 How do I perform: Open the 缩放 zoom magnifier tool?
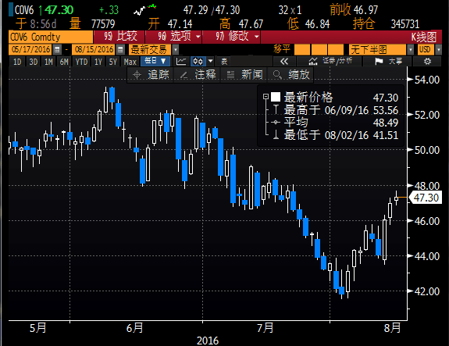click(291, 75)
